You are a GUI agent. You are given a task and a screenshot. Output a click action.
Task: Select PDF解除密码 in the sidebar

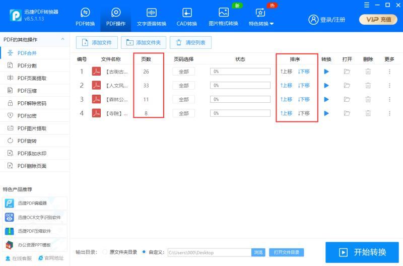pos(35,103)
